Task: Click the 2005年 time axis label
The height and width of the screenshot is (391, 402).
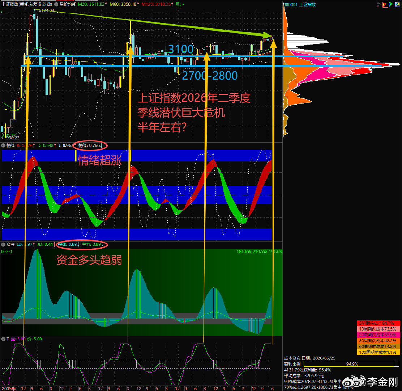Action: (8, 388)
